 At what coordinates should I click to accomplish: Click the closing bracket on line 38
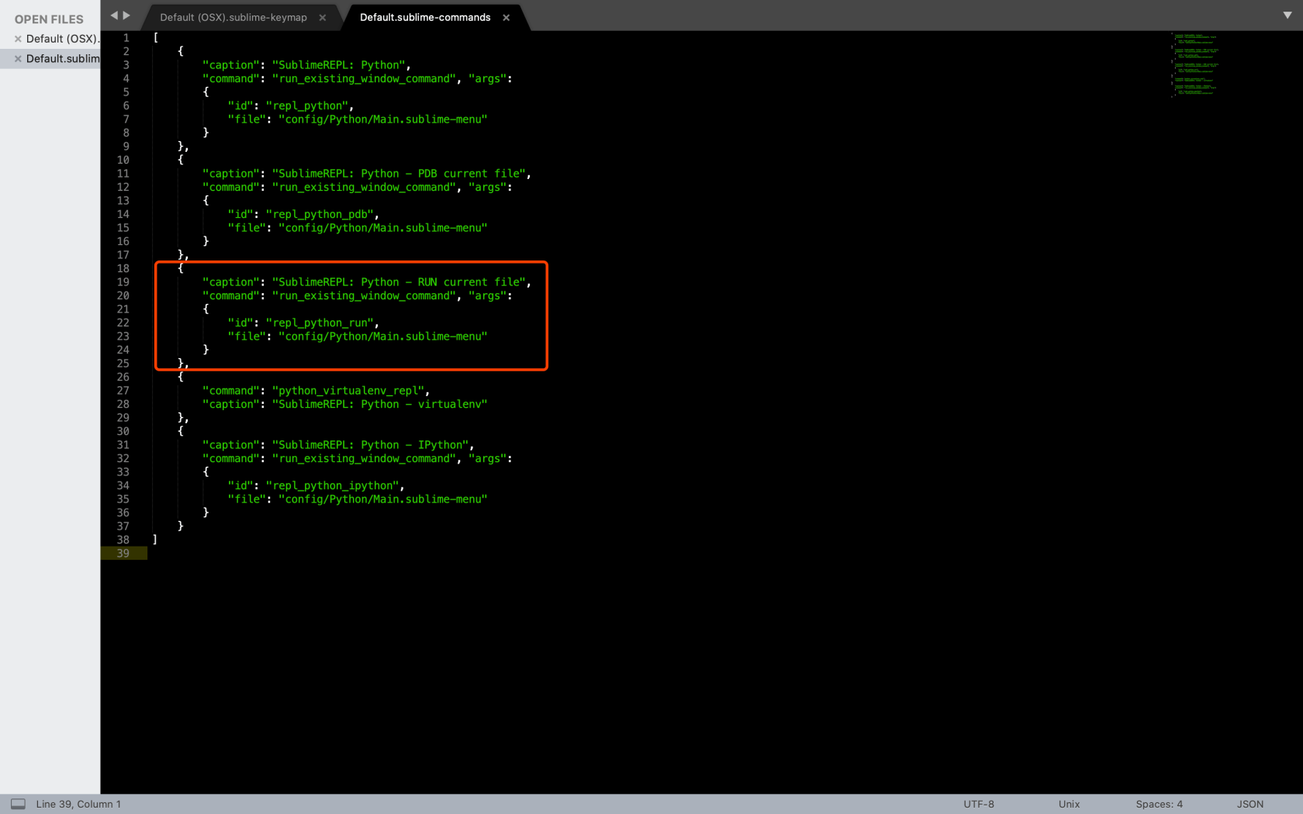click(155, 539)
